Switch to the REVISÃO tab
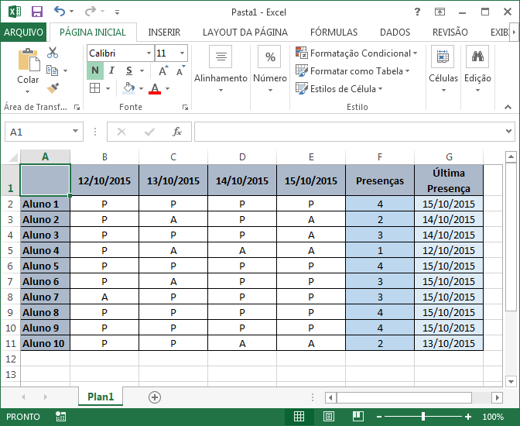 coord(450,33)
